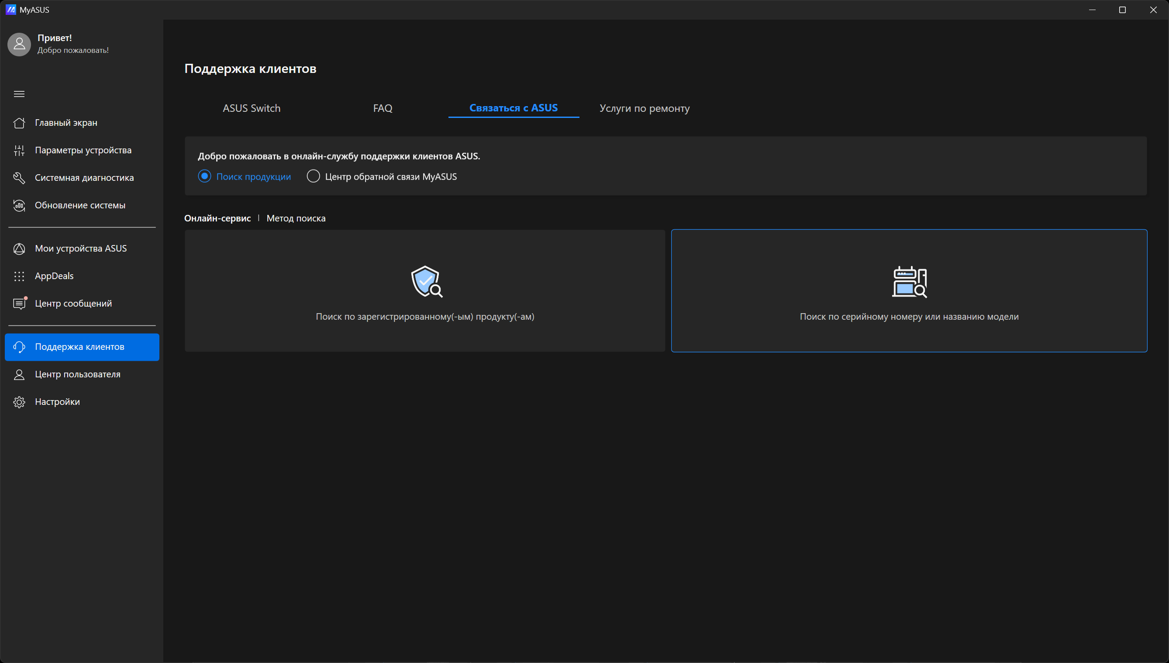Viewport: 1169px width, 663px height.
Task: Maximize the MyASUS window
Action: point(1123,10)
